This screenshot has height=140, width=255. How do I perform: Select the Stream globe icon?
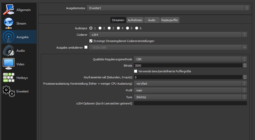9,23
